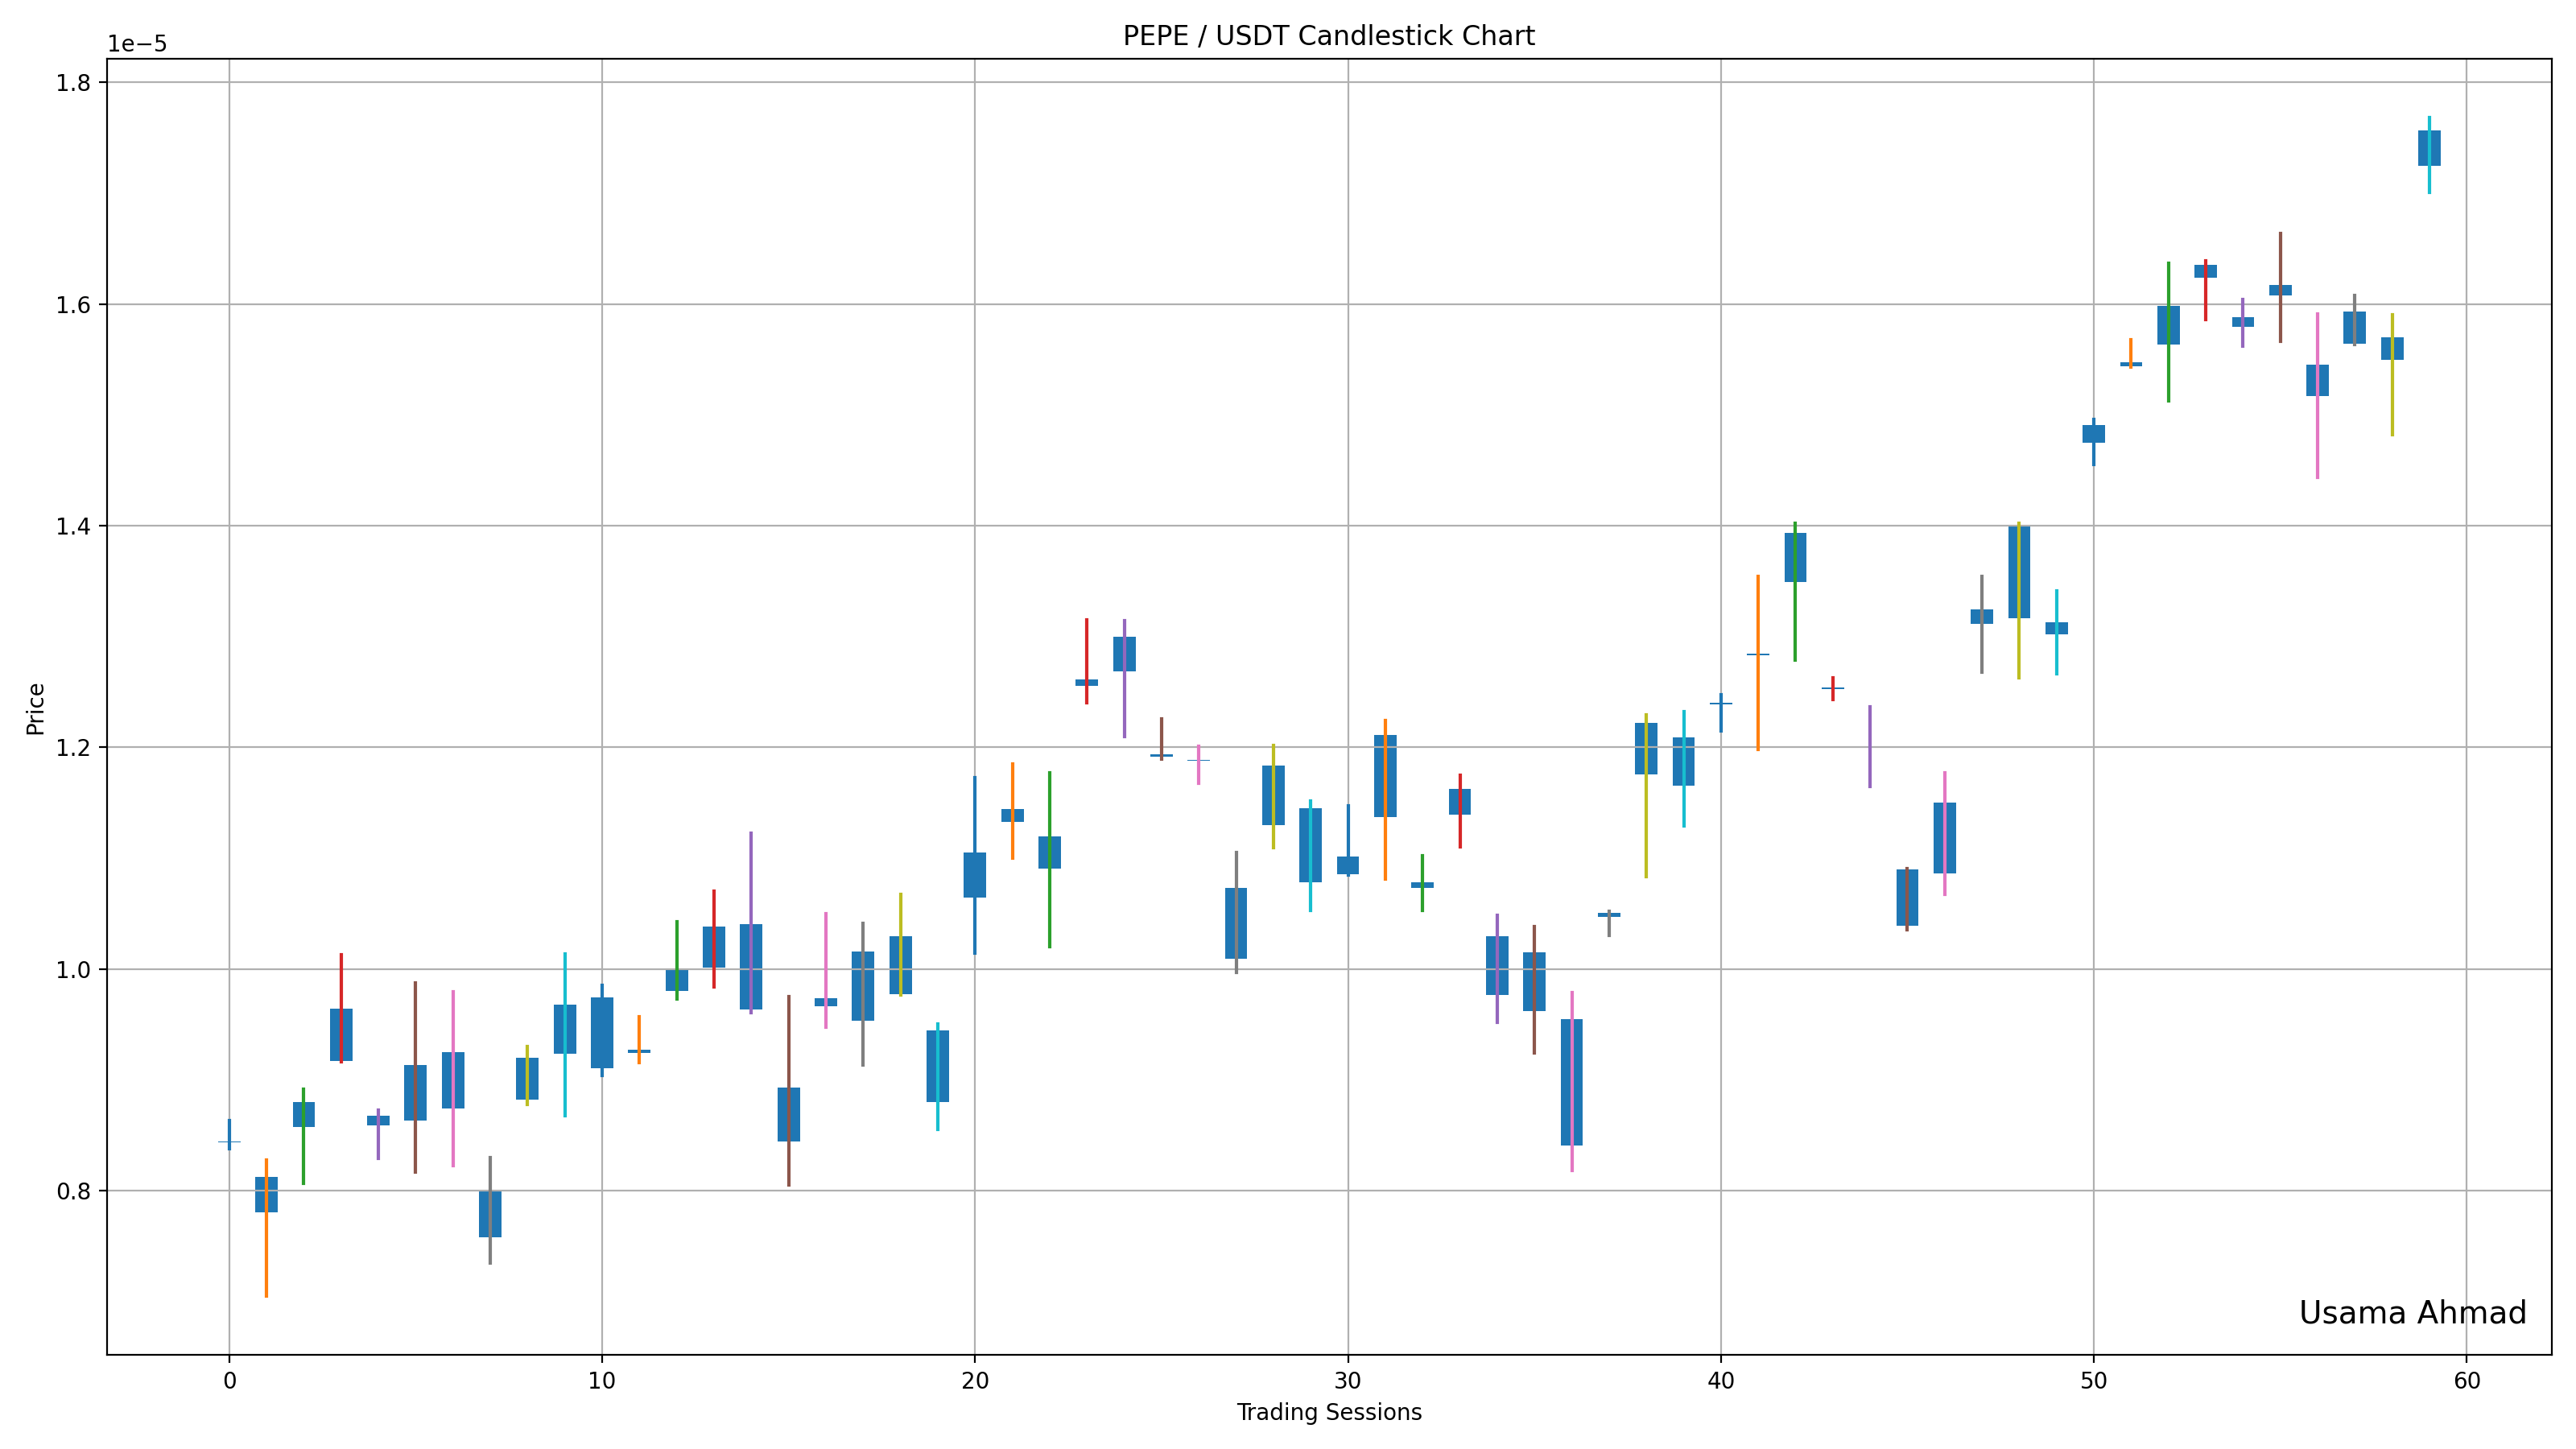Image resolution: width=2576 pixels, height=1449 pixels.
Task: Click the candle body at session 7
Action: pyautogui.click(x=490, y=1213)
